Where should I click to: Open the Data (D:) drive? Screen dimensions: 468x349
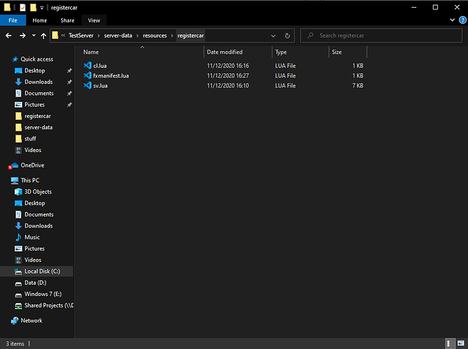(35, 283)
